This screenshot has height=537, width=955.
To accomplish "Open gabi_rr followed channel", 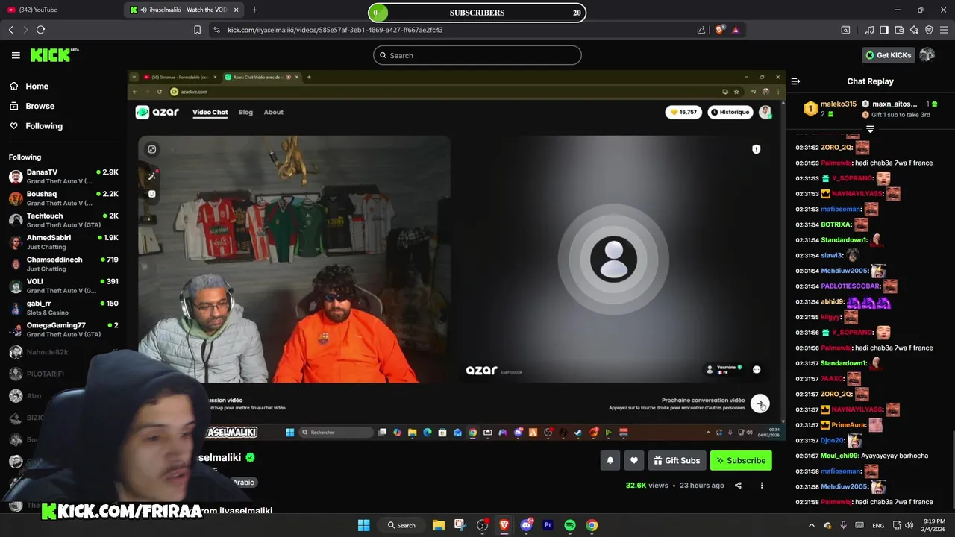I will 63,308.
